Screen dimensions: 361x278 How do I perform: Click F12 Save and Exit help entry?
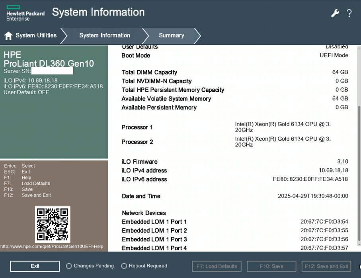click(x=27, y=195)
